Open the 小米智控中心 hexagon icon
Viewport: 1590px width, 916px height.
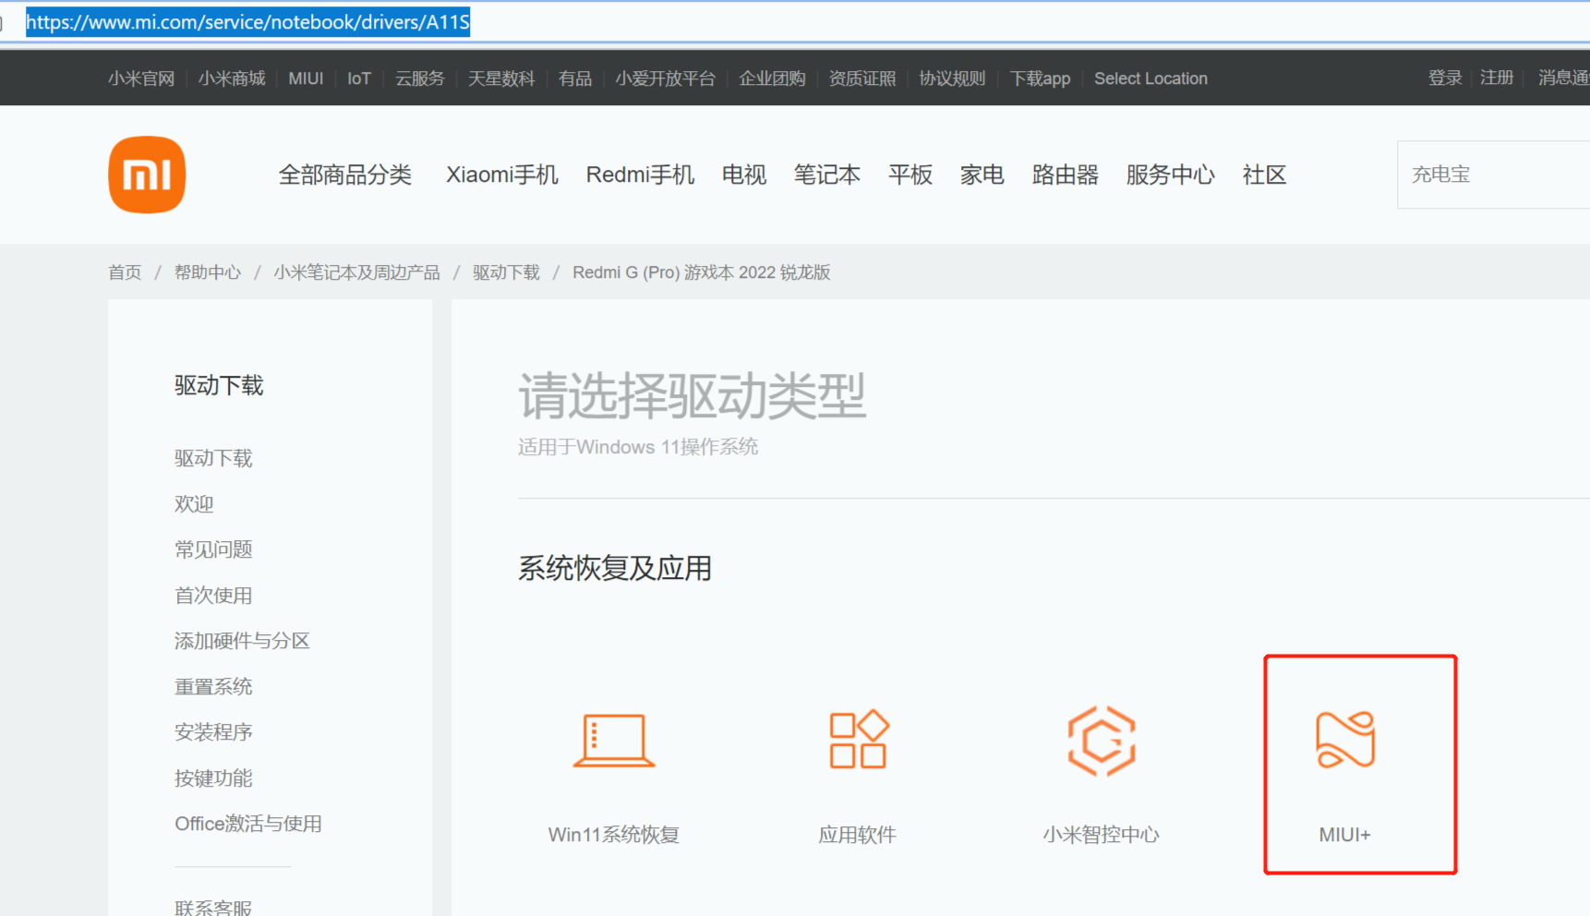1101,741
